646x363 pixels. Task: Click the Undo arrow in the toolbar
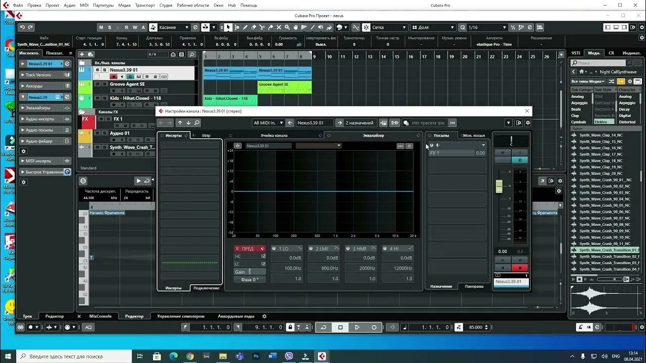coord(23,27)
